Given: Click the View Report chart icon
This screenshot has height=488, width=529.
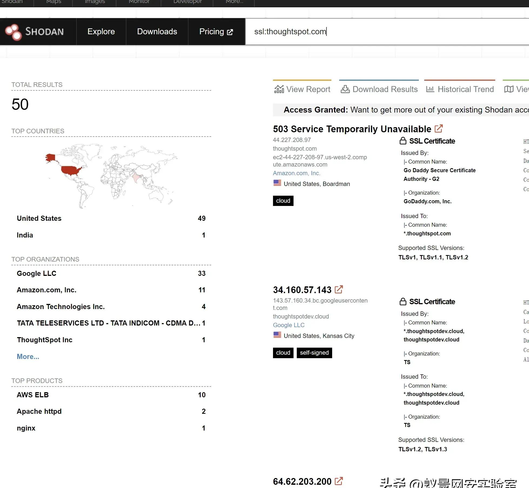Looking at the screenshot, I should (279, 89).
